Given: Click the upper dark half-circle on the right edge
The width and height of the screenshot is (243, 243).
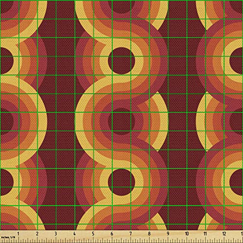Looking at the screenshot, I should [x=236, y=61].
